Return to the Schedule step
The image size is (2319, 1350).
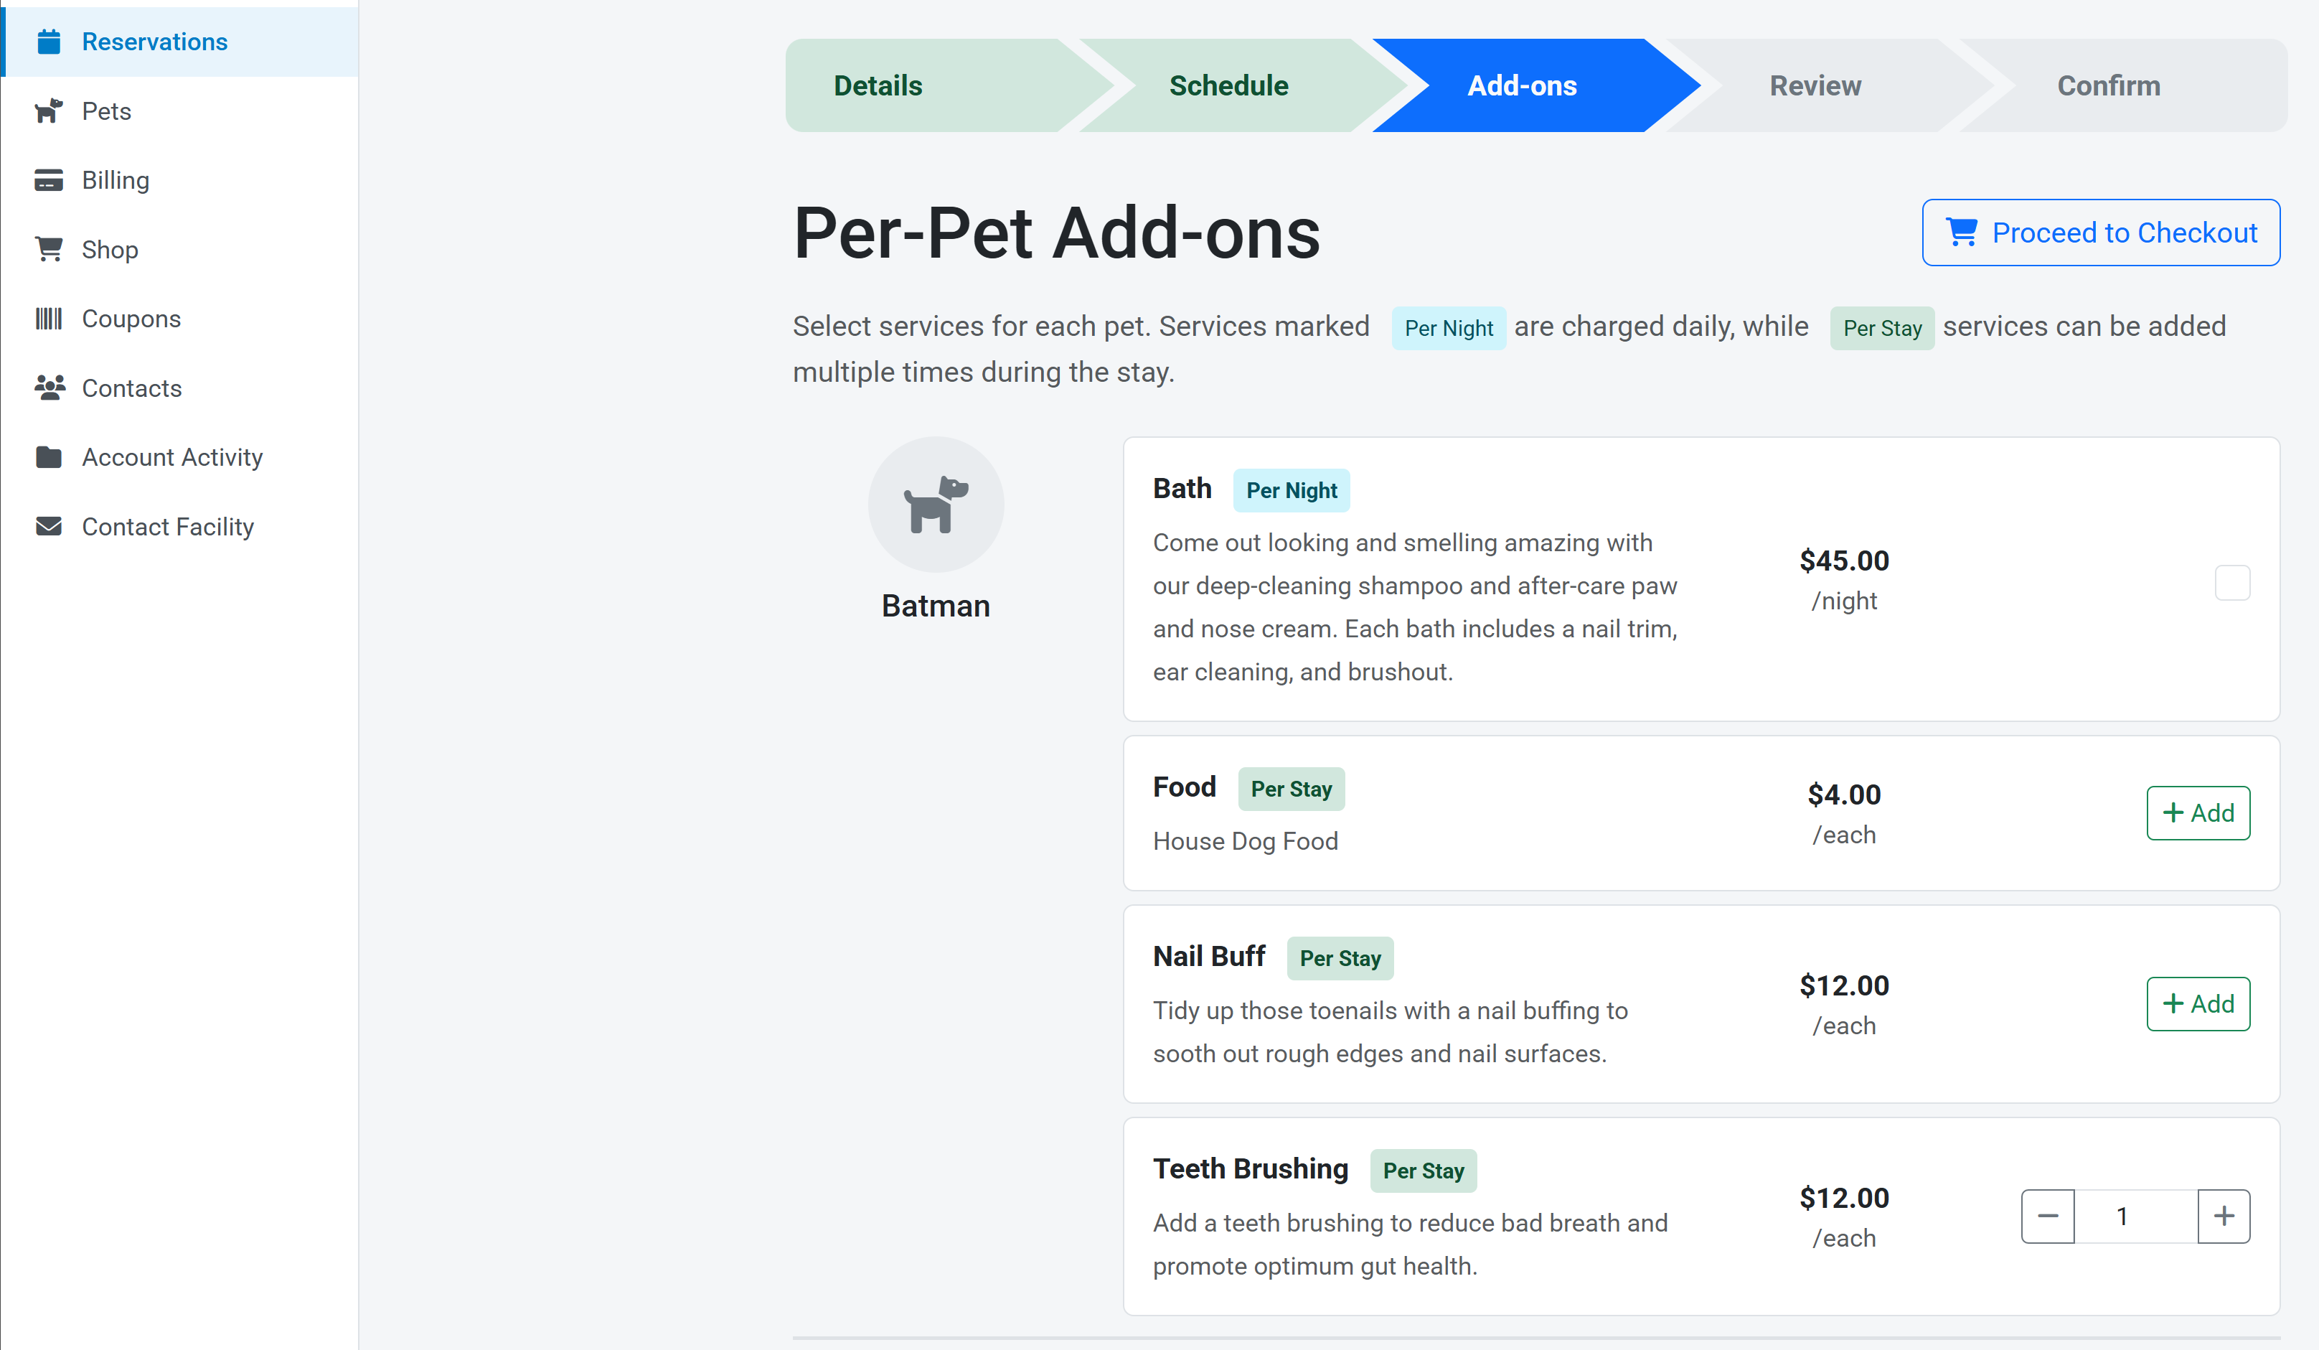(1228, 85)
